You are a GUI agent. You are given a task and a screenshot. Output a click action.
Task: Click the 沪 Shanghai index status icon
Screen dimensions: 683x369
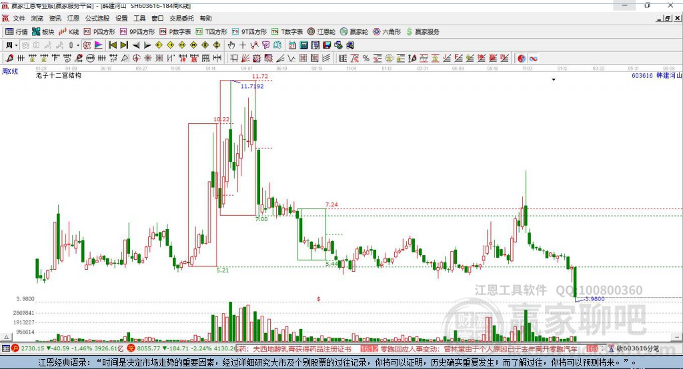(x=15, y=348)
